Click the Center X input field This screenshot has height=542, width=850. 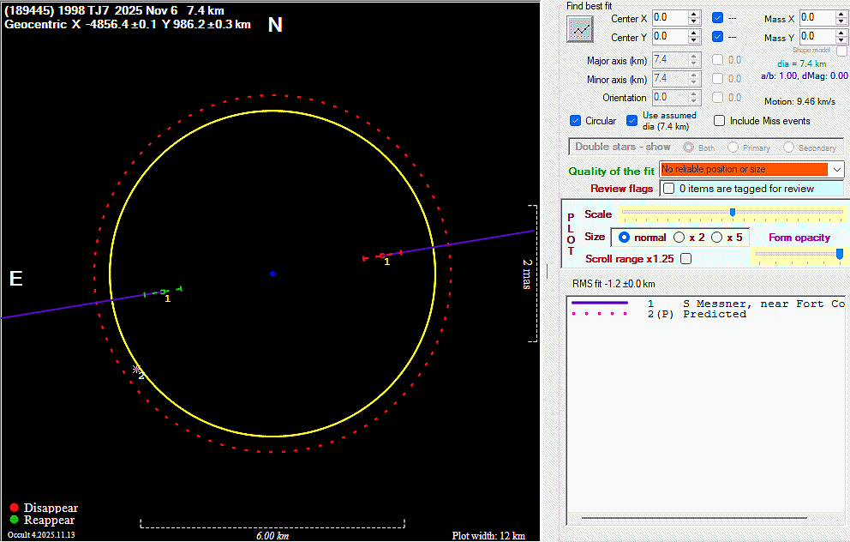668,17
